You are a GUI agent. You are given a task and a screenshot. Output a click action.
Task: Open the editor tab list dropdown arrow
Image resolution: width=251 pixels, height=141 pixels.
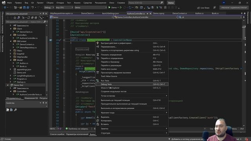(x=242, y=13)
